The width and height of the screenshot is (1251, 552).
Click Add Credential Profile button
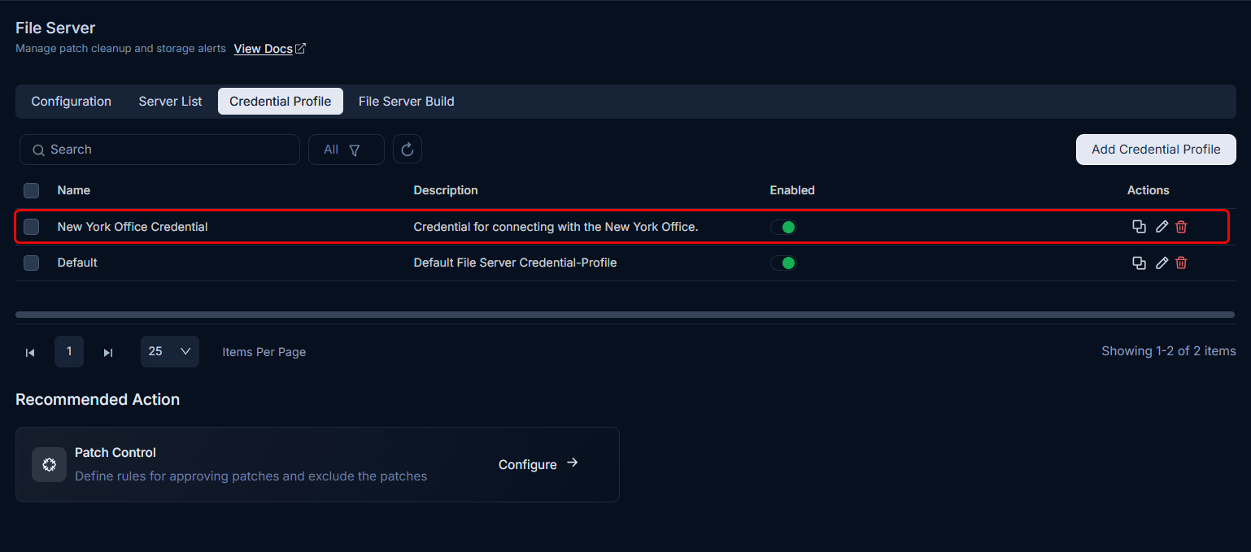pos(1156,150)
